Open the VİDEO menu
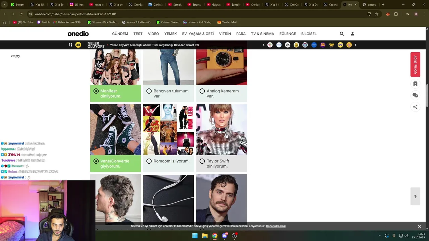Viewport: 429px width, 241px height. (x=154, y=34)
